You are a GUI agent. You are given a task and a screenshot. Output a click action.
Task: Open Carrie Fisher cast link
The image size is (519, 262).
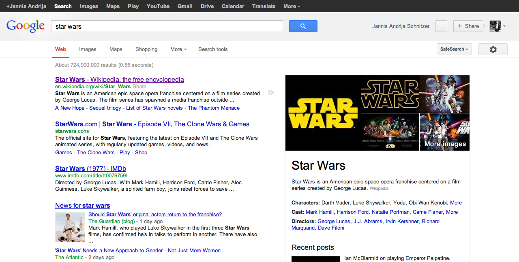tap(428, 212)
